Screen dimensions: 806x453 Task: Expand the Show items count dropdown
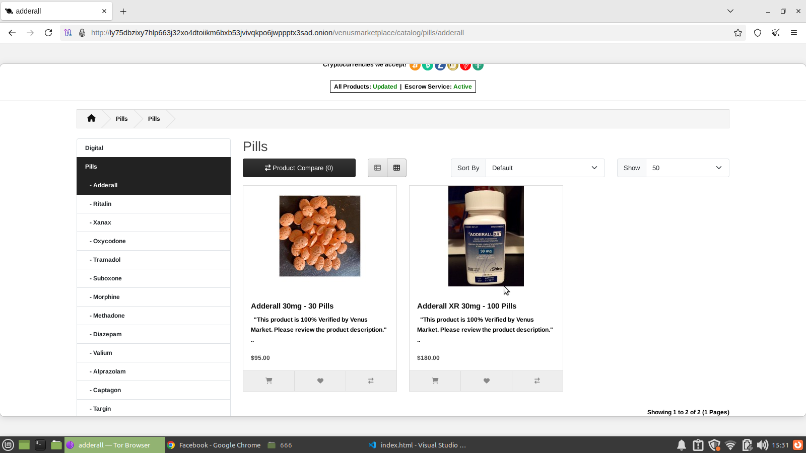click(687, 168)
